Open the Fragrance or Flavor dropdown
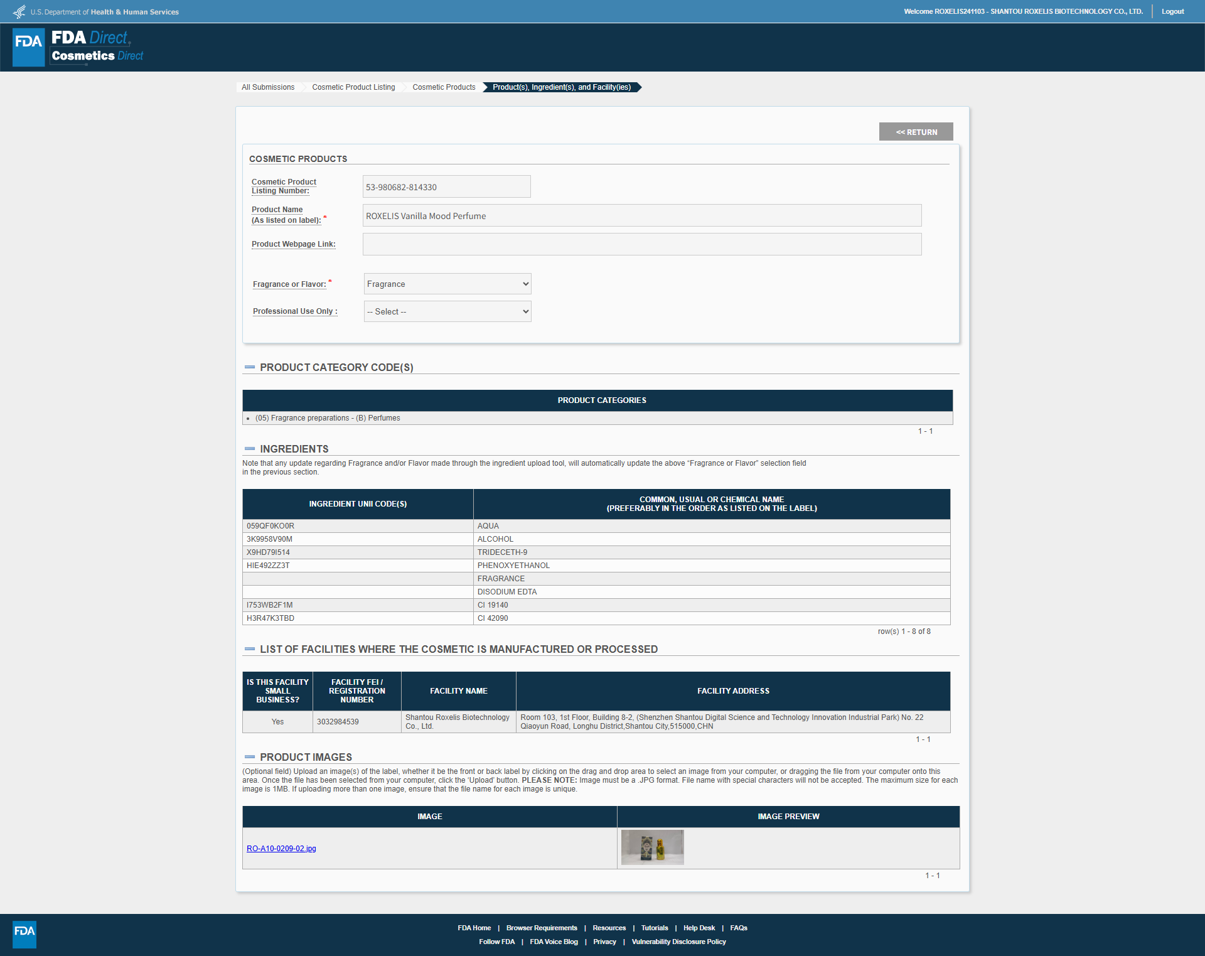The width and height of the screenshot is (1205, 956). [447, 284]
